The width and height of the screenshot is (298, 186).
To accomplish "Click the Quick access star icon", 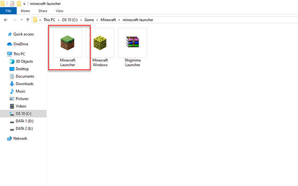I will pyautogui.click(x=10, y=34).
